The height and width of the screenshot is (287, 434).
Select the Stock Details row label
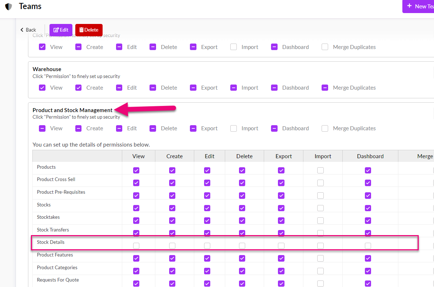click(x=51, y=242)
